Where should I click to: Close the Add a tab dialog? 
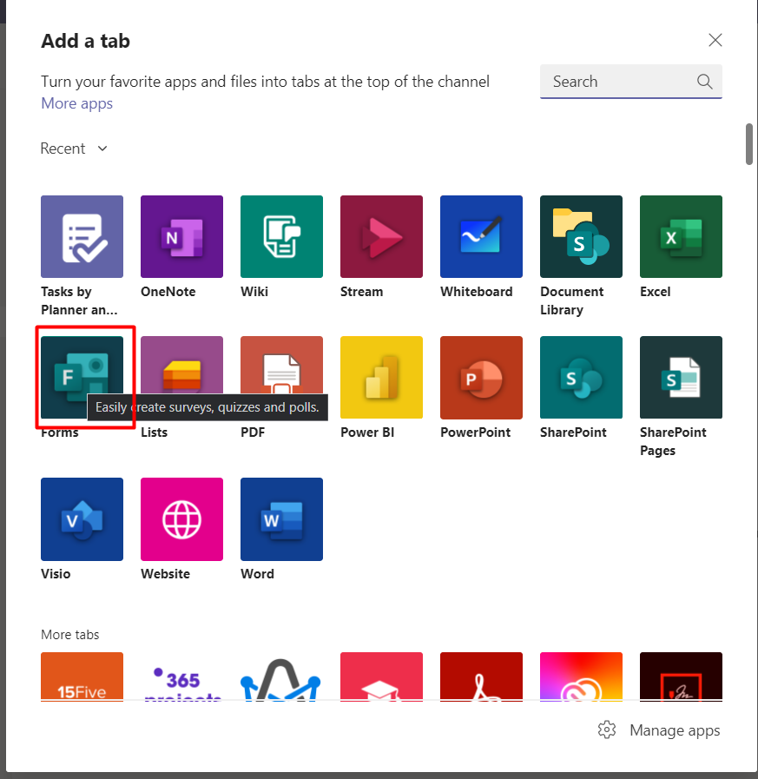point(715,40)
